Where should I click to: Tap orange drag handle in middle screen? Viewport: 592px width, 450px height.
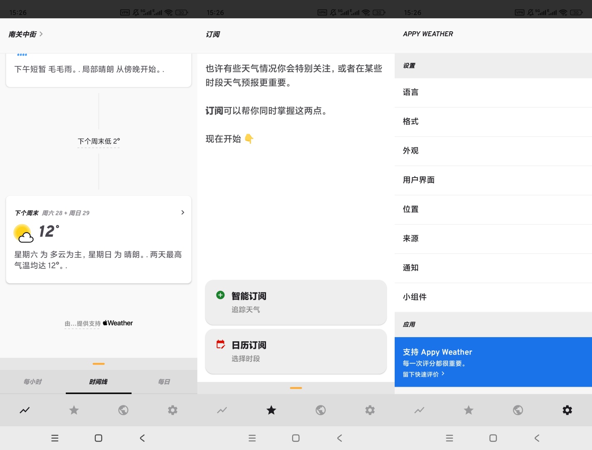point(296,388)
